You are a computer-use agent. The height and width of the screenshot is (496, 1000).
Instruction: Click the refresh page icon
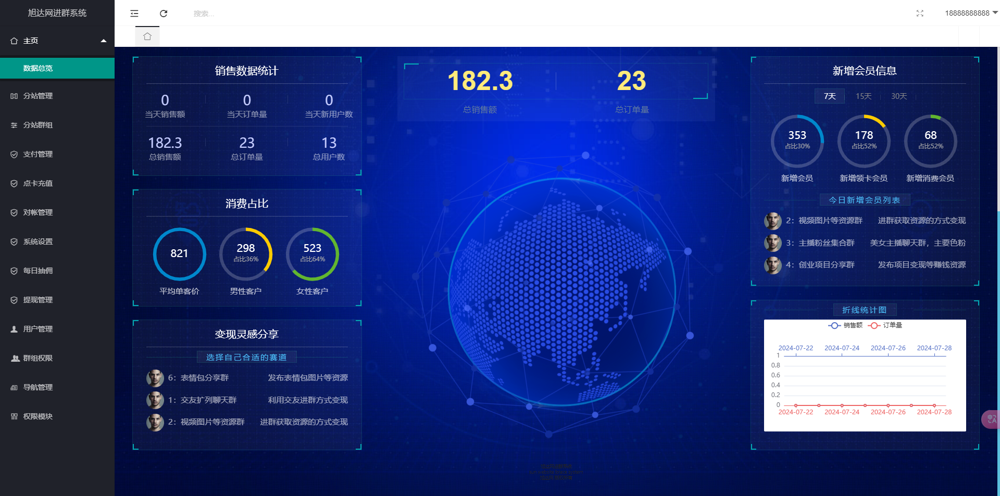164,14
